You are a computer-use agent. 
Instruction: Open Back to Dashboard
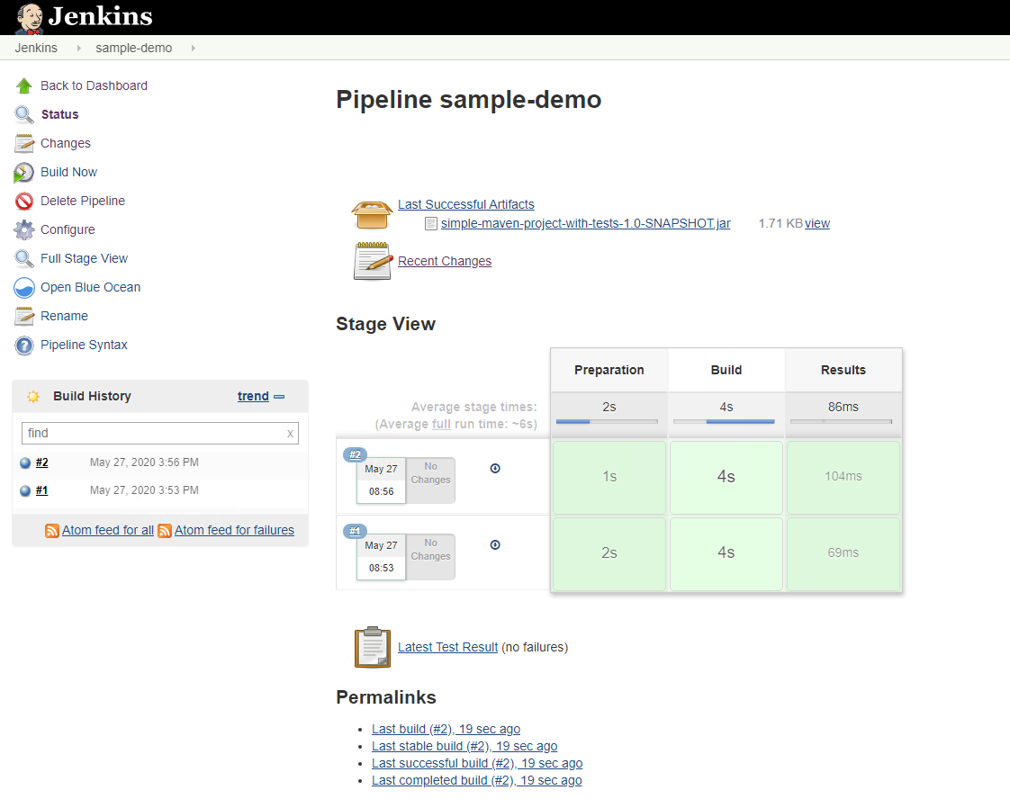pyautogui.click(x=94, y=85)
